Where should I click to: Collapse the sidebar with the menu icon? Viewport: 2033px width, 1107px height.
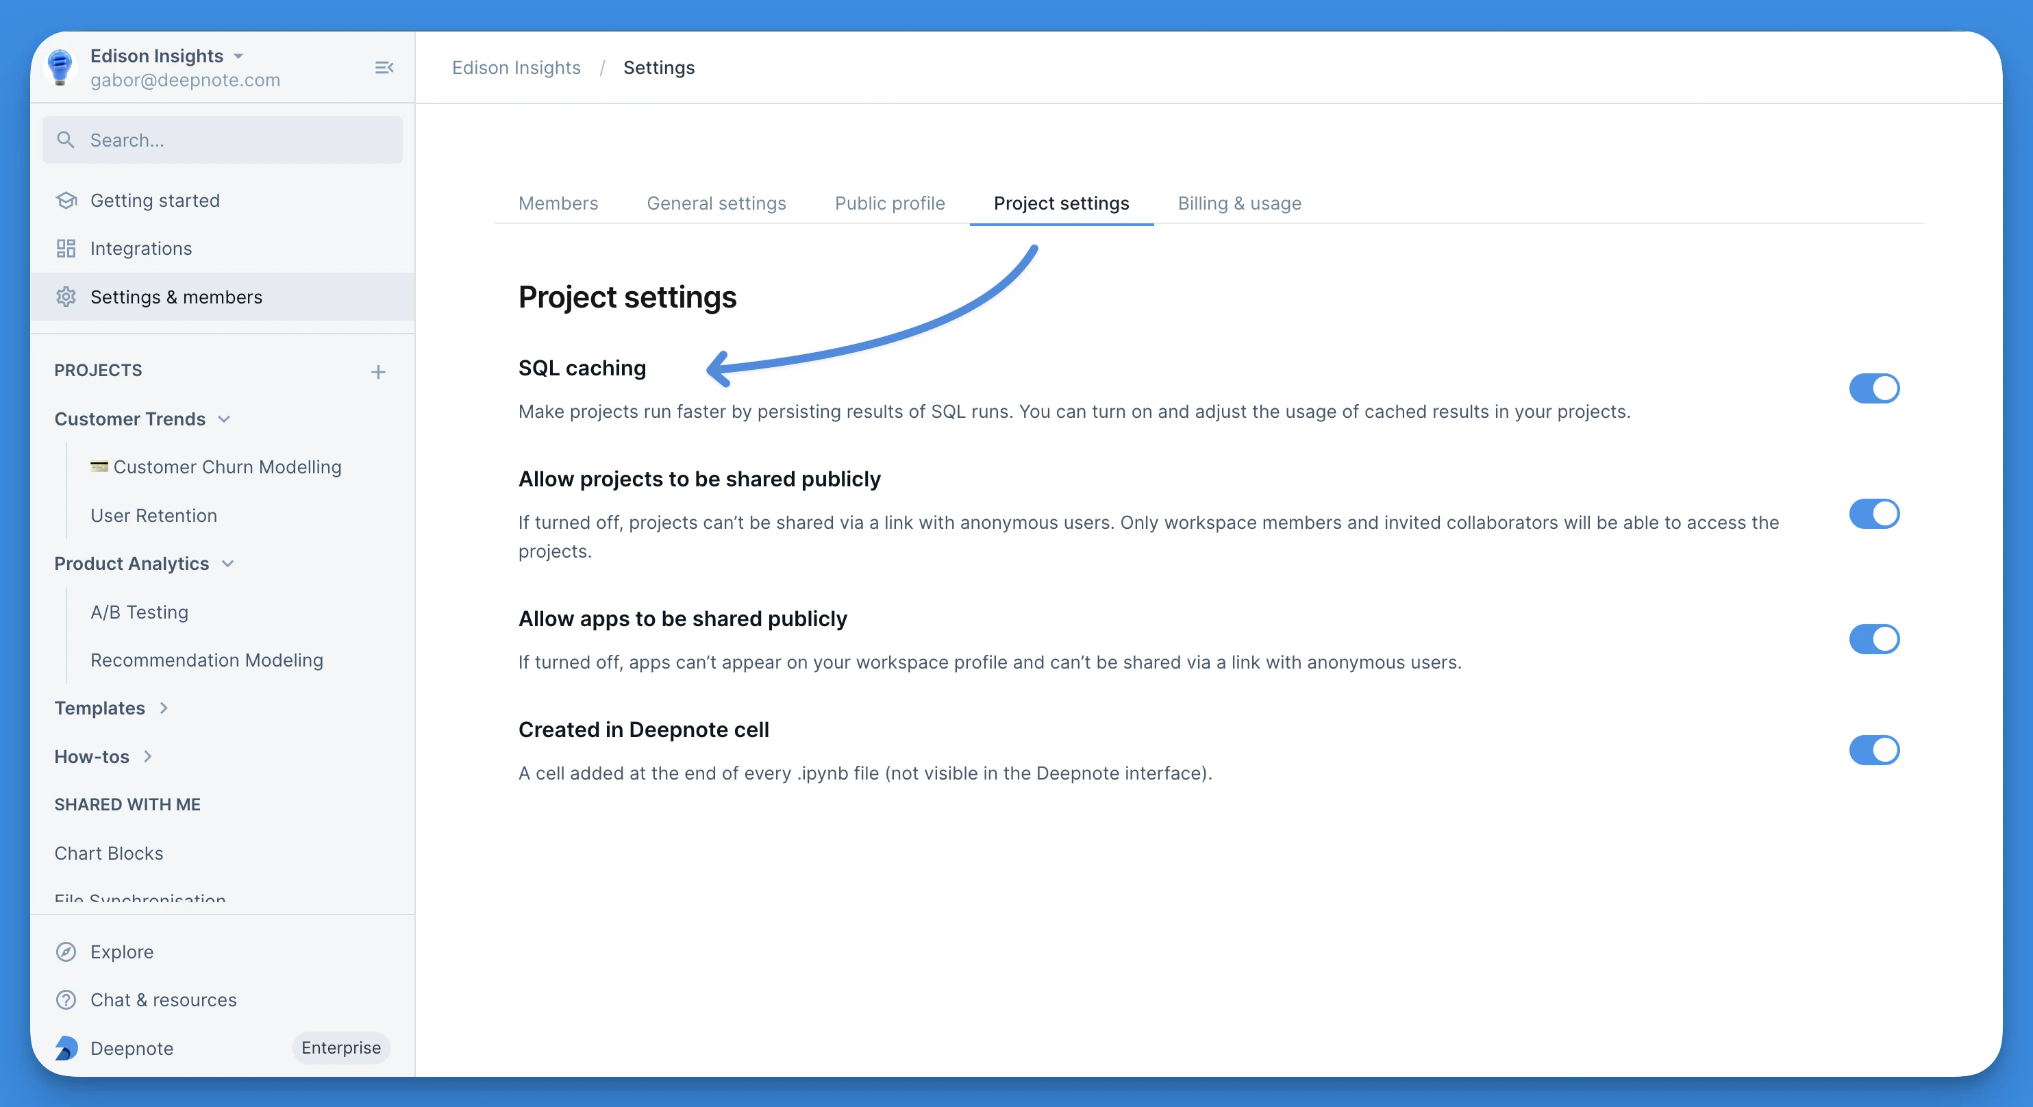pyautogui.click(x=384, y=68)
